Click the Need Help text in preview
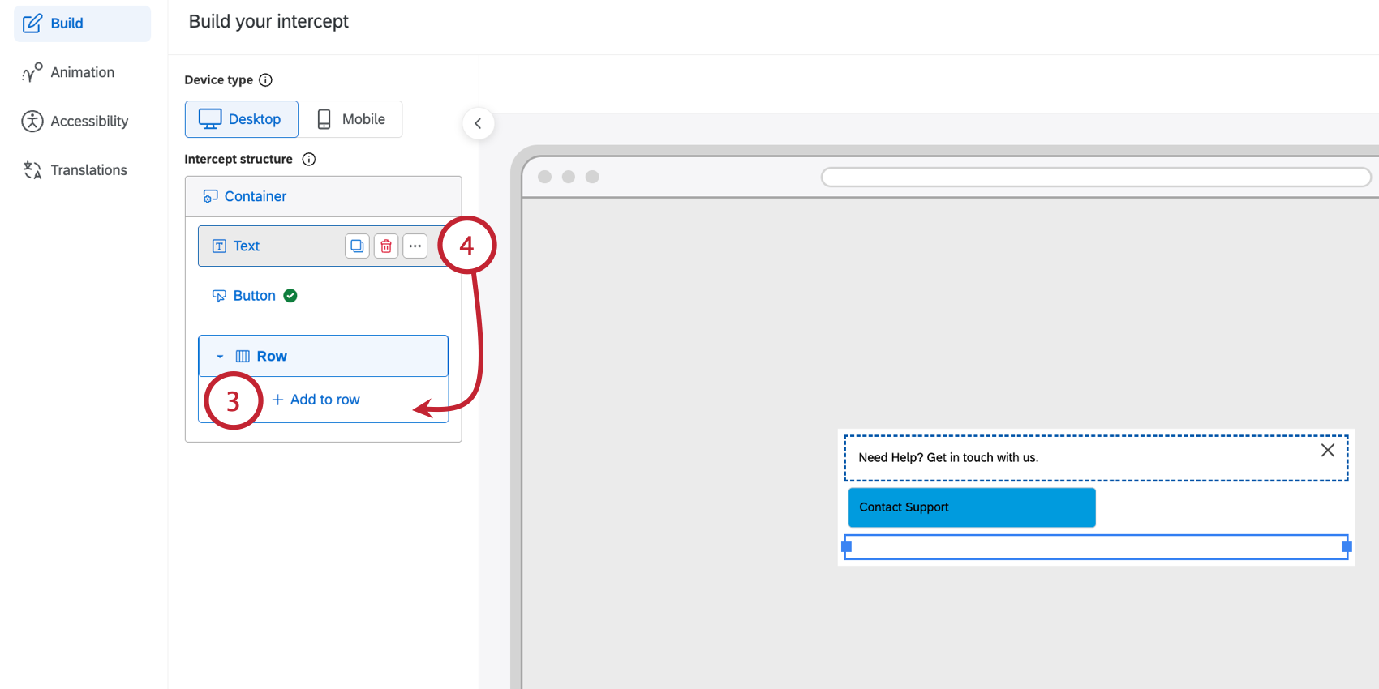Viewport: 1379px width, 689px height. pyautogui.click(x=948, y=457)
